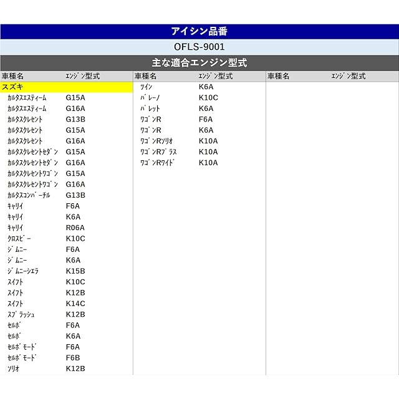399x399 pixels.
Task: Click the 主な適合エンジン型式 gray heading
Action: (x=199, y=63)
